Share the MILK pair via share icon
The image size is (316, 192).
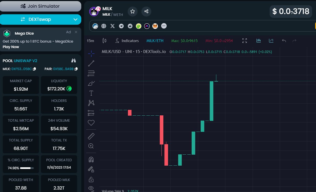point(146,11)
